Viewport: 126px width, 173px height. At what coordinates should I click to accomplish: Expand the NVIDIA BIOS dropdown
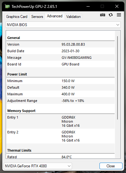[x=63, y=25]
